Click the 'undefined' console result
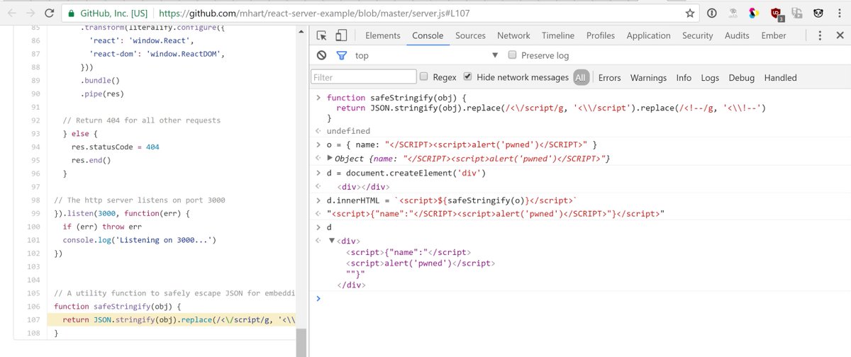 click(348, 131)
